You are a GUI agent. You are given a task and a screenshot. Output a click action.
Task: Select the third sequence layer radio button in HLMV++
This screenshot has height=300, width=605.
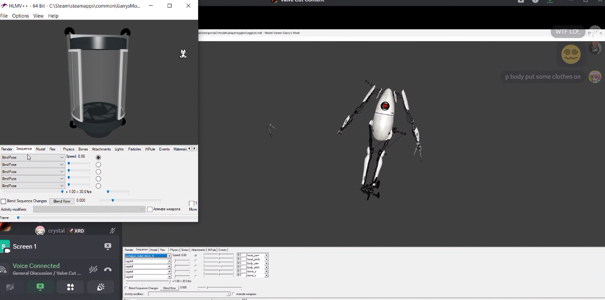tap(98, 172)
